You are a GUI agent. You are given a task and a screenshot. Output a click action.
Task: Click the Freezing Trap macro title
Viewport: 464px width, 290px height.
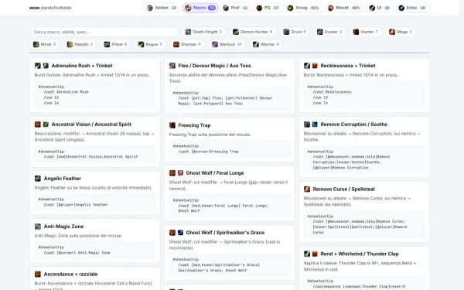(194, 125)
